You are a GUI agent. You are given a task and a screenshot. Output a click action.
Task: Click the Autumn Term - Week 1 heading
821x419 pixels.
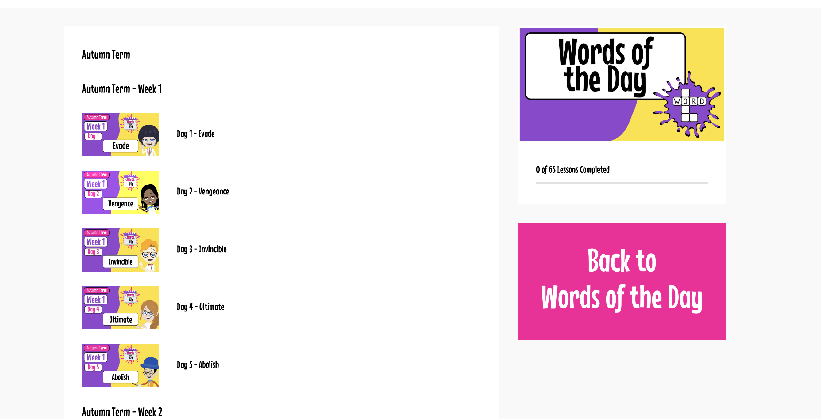(121, 89)
